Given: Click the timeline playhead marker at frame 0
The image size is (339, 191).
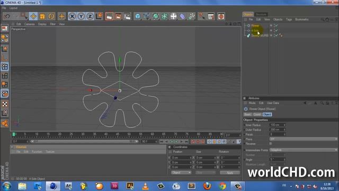Looking at the screenshot, I should pos(14,134).
